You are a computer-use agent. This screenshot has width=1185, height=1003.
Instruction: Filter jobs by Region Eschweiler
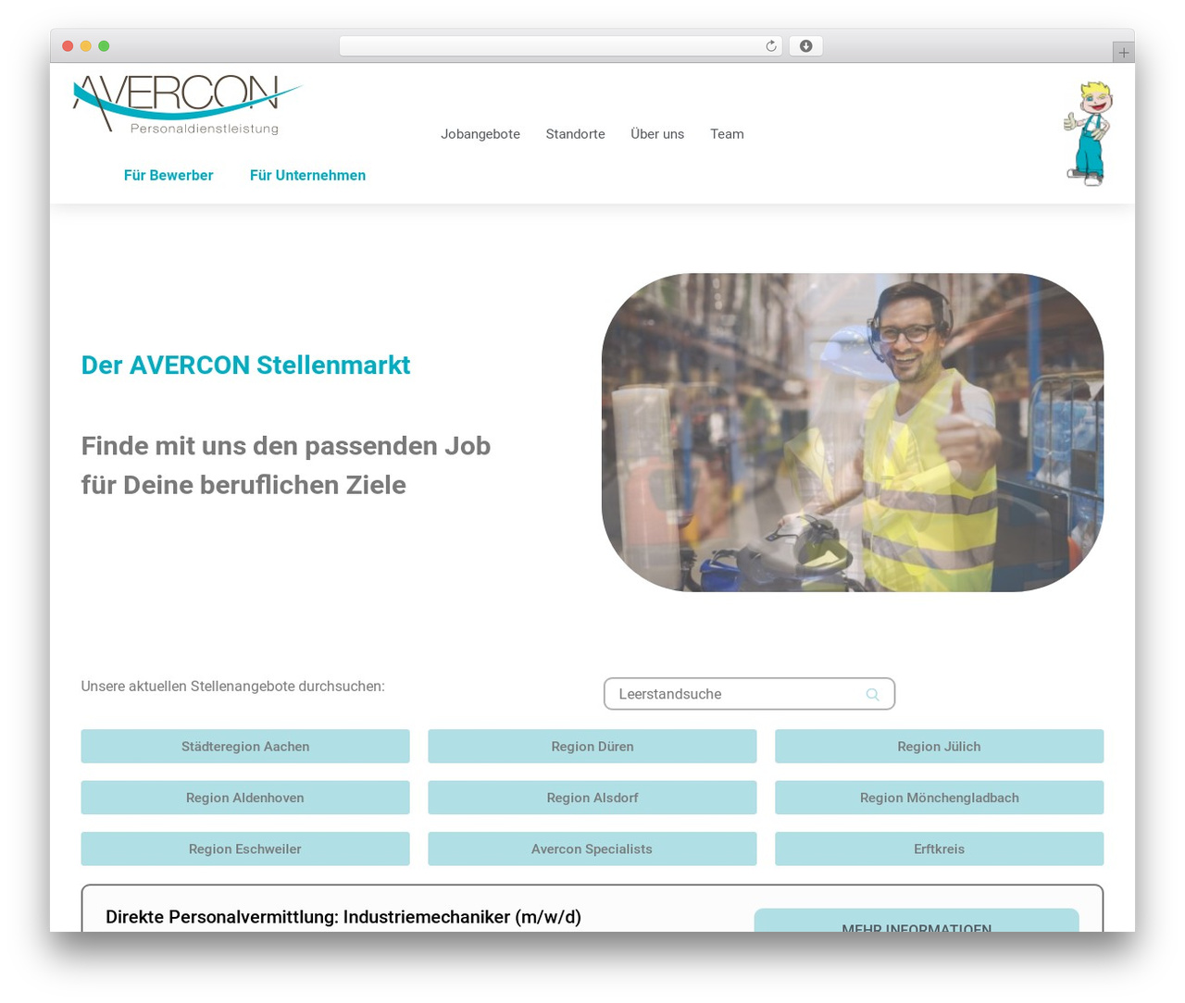click(245, 848)
